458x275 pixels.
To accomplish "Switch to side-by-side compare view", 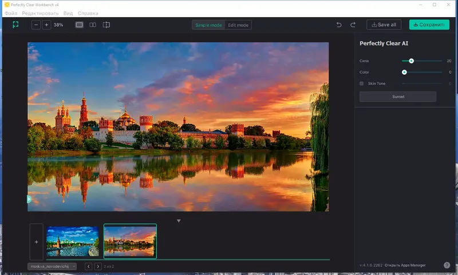I will (x=93, y=25).
